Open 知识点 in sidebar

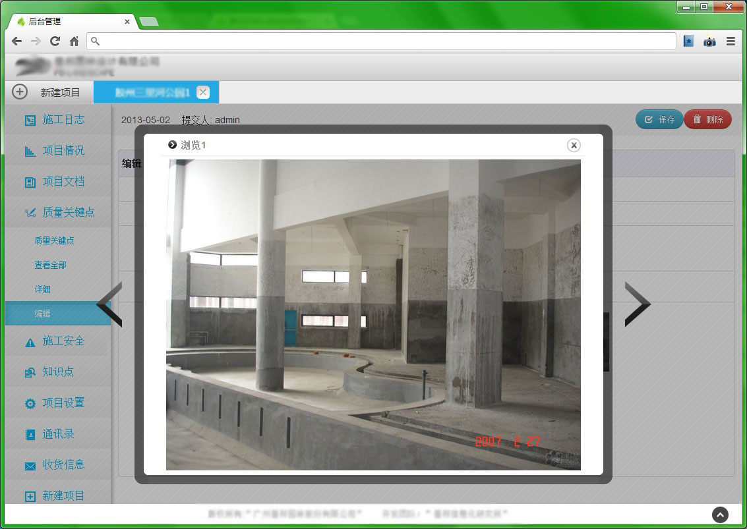[58, 372]
